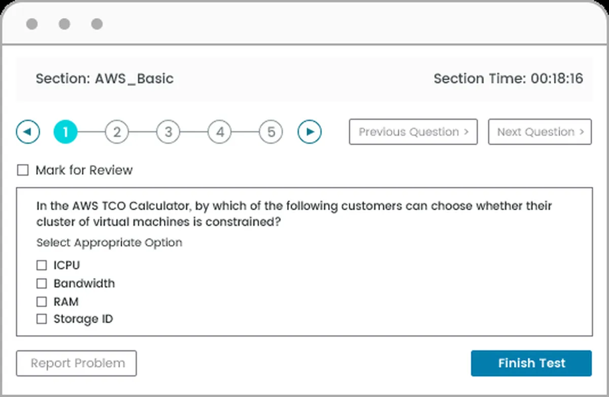Click the left arrow pagination icon

click(x=28, y=132)
